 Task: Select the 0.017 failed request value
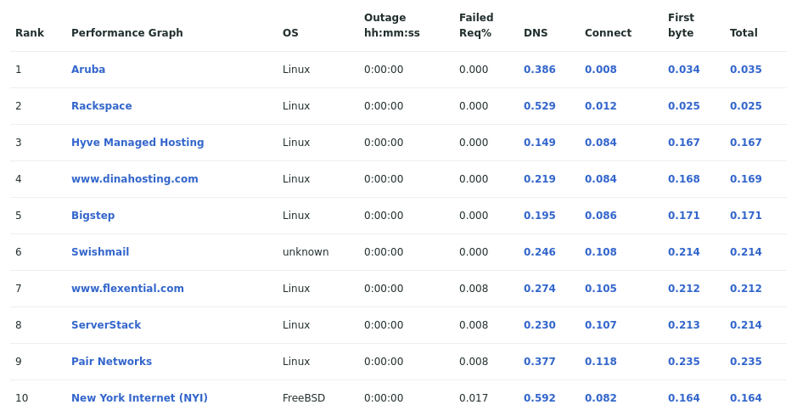pyautogui.click(x=474, y=398)
